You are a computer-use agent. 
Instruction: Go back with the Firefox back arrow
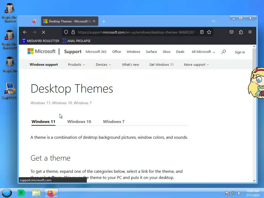(x=25, y=32)
